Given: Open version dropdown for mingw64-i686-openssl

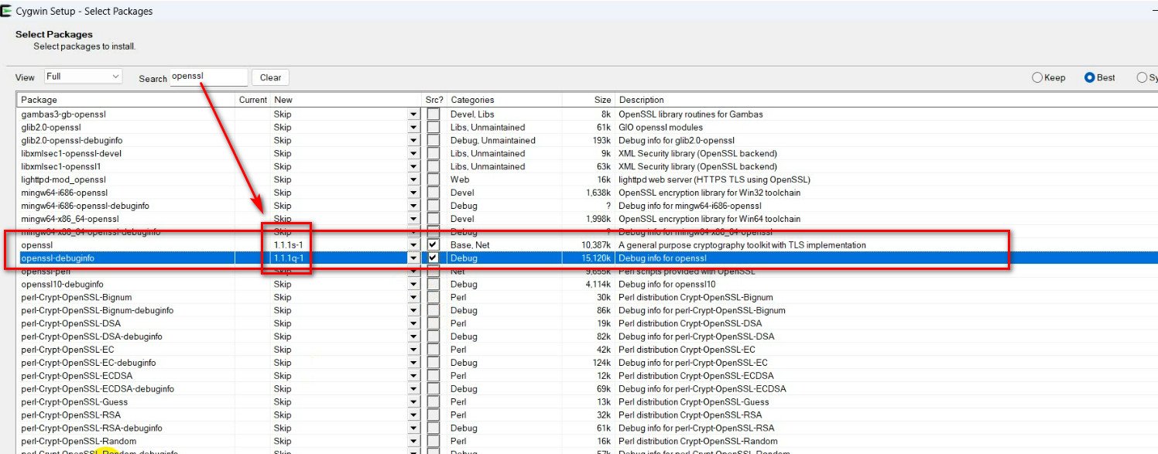Looking at the screenshot, I should pos(413,193).
